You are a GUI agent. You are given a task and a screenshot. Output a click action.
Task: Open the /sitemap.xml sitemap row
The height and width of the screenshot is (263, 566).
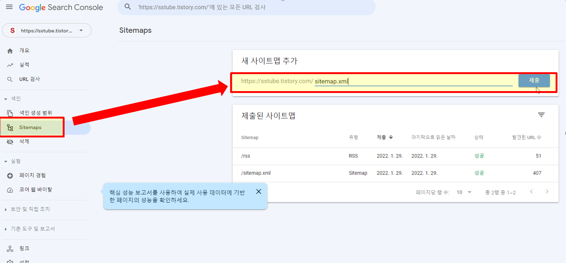point(395,173)
